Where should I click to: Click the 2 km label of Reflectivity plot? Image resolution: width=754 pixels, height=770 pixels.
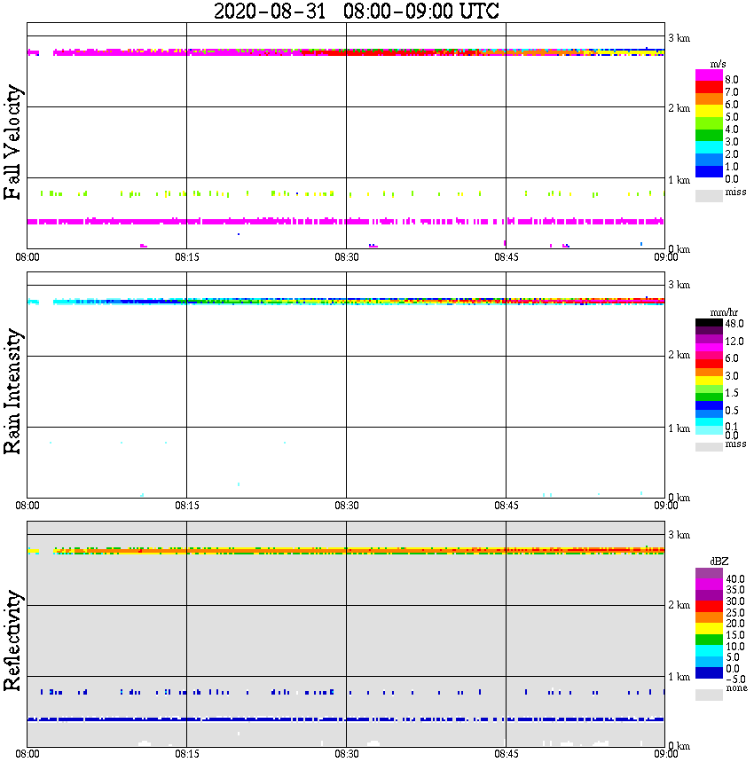coord(679,604)
